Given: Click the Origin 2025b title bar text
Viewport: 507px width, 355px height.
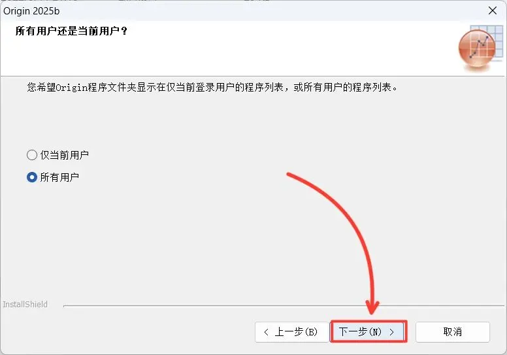Looking at the screenshot, I should (x=31, y=11).
